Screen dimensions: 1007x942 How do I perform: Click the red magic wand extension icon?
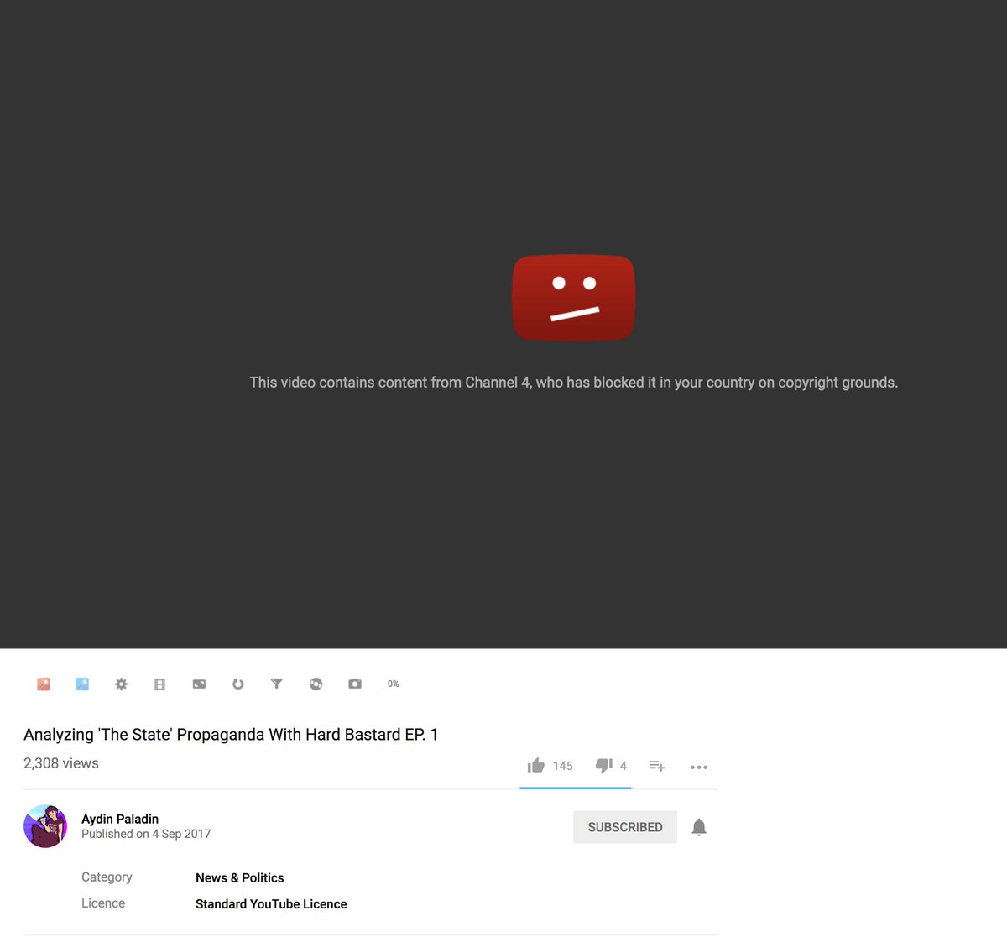pos(44,684)
